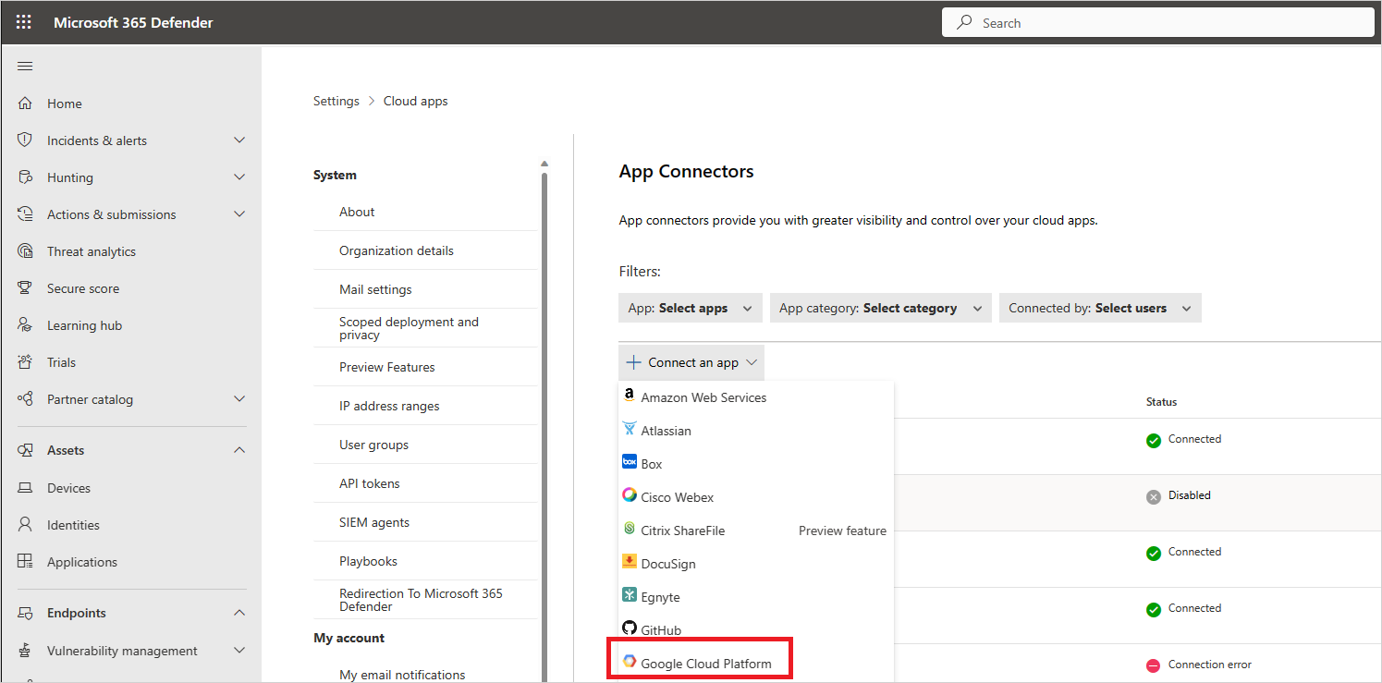Click the Home house icon
The image size is (1382, 683).
(x=25, y=104)
